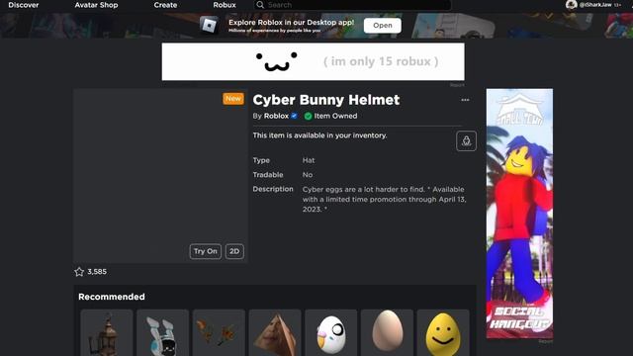Click the Hat type value
Screen dimensions: 633x356
click(x=309, y=160)
